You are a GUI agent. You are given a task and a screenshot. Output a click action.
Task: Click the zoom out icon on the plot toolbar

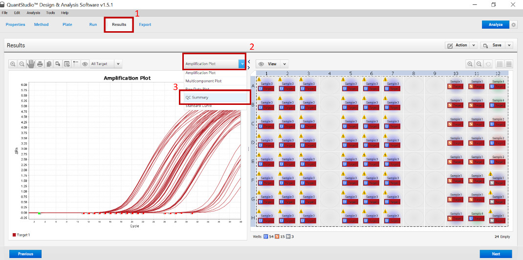22,64
